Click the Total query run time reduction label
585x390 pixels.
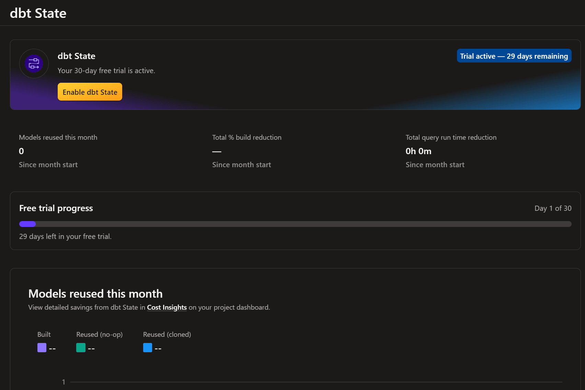(x=451, y=137)
